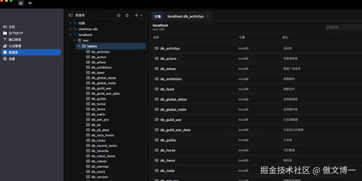
Task: Switch to localhost.db_activitys tab
Action: click(x=185, y=16)
